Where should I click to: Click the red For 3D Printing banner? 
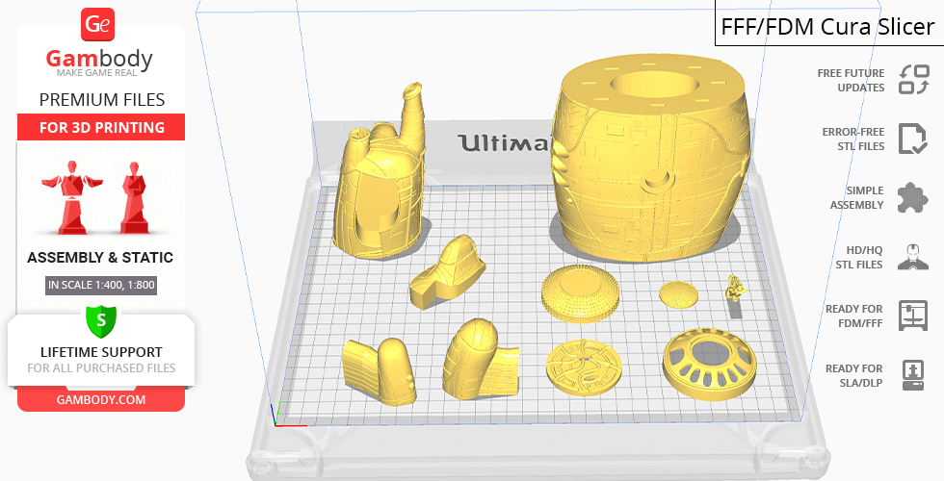click(101, 127)
